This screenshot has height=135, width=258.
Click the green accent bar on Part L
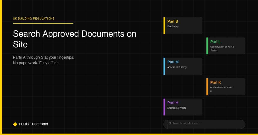[207, 46]
